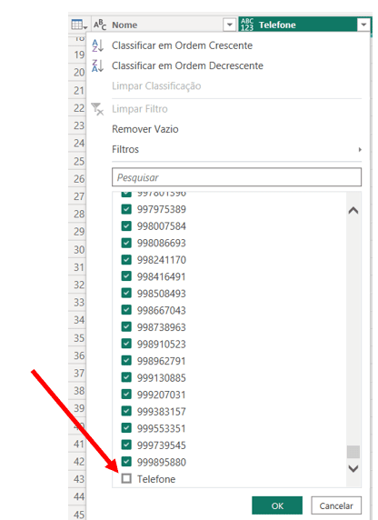Click the Cancelar button

point(336,505)
